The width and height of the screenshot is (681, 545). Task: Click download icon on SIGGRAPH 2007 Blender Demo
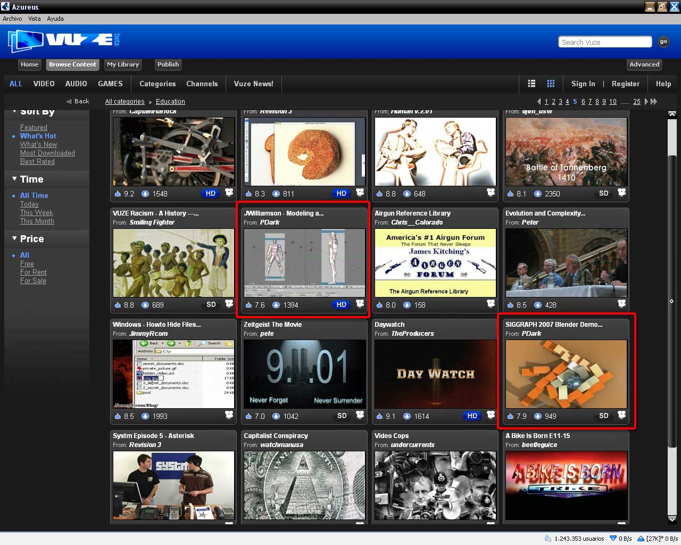point(537,416)
